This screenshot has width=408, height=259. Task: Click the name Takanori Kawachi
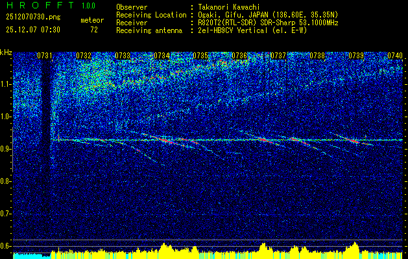229,7
